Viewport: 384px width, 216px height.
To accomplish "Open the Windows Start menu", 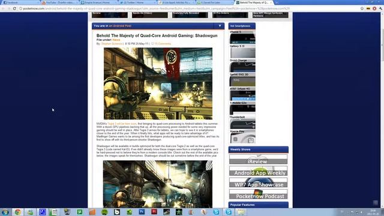I will click(x=5, y=212).
